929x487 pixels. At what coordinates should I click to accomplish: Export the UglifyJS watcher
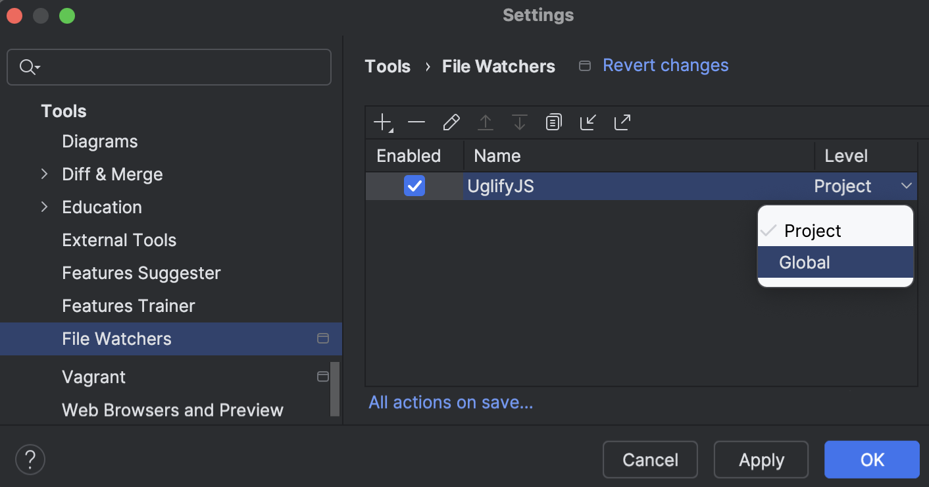tap(622, 122)
